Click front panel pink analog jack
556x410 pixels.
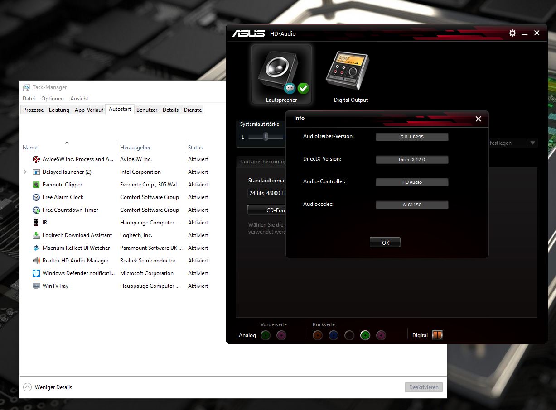[x=281, y=335]
